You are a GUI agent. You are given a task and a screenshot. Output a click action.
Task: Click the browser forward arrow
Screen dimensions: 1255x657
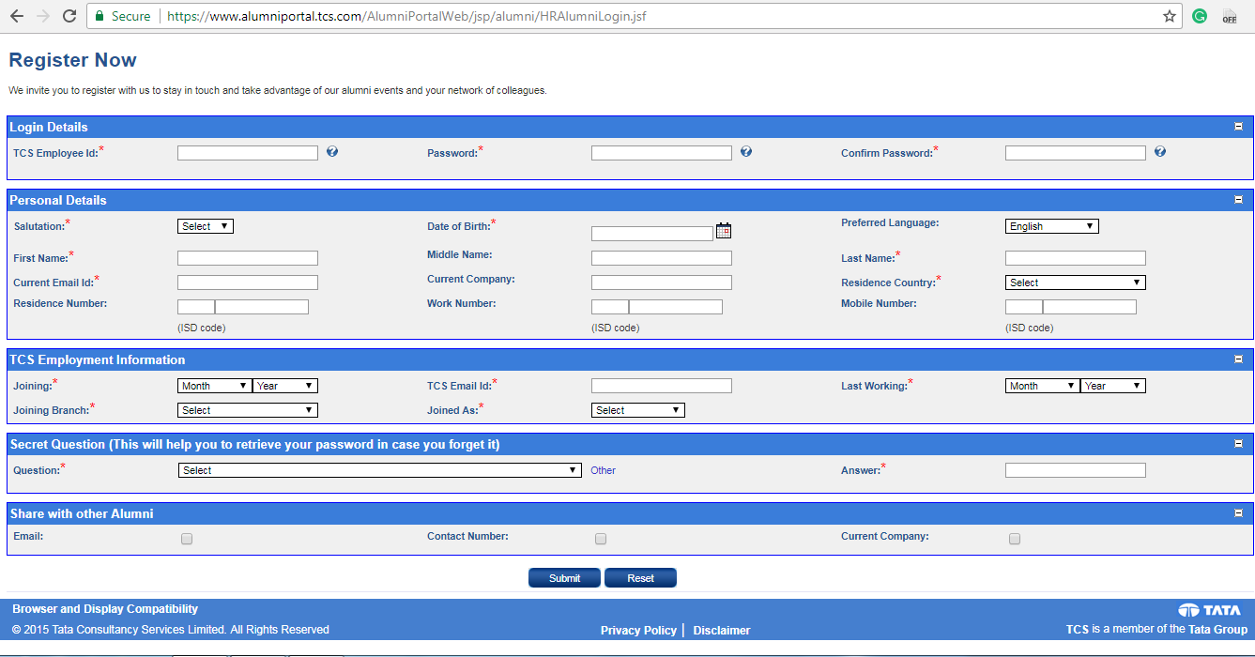coord(42,16)
